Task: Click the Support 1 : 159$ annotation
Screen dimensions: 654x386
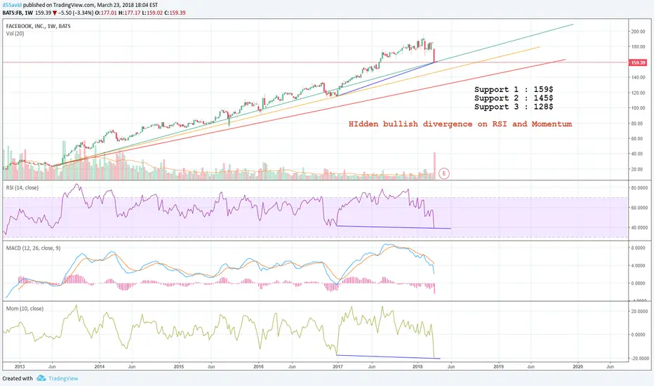Action: click(x=514, y=89)
